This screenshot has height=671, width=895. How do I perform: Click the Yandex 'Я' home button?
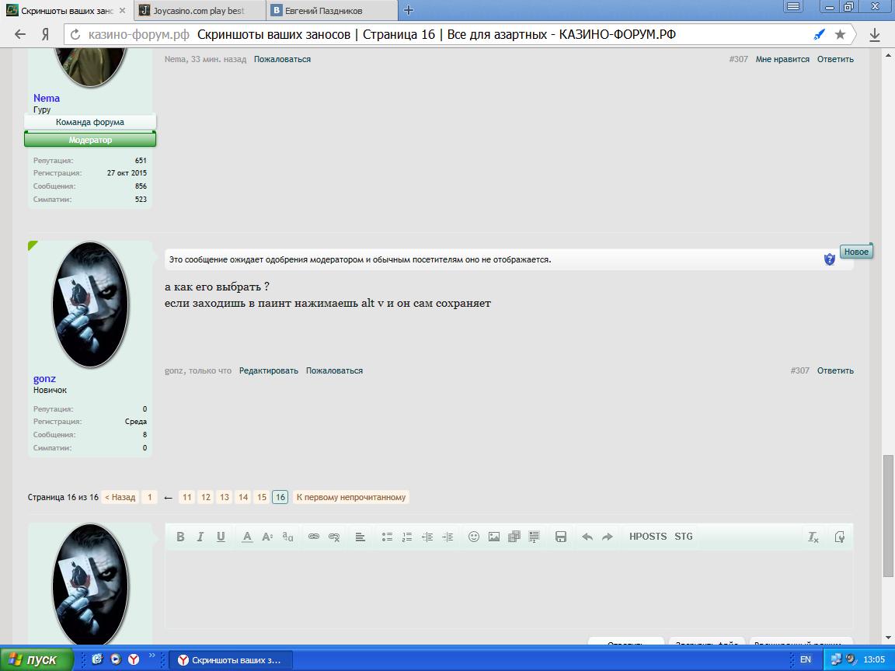click(45, 34)
